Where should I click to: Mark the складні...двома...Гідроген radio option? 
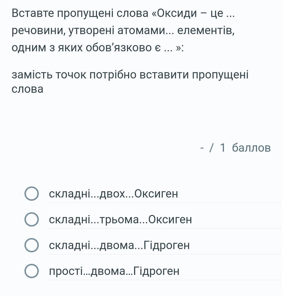pos(32,245)
